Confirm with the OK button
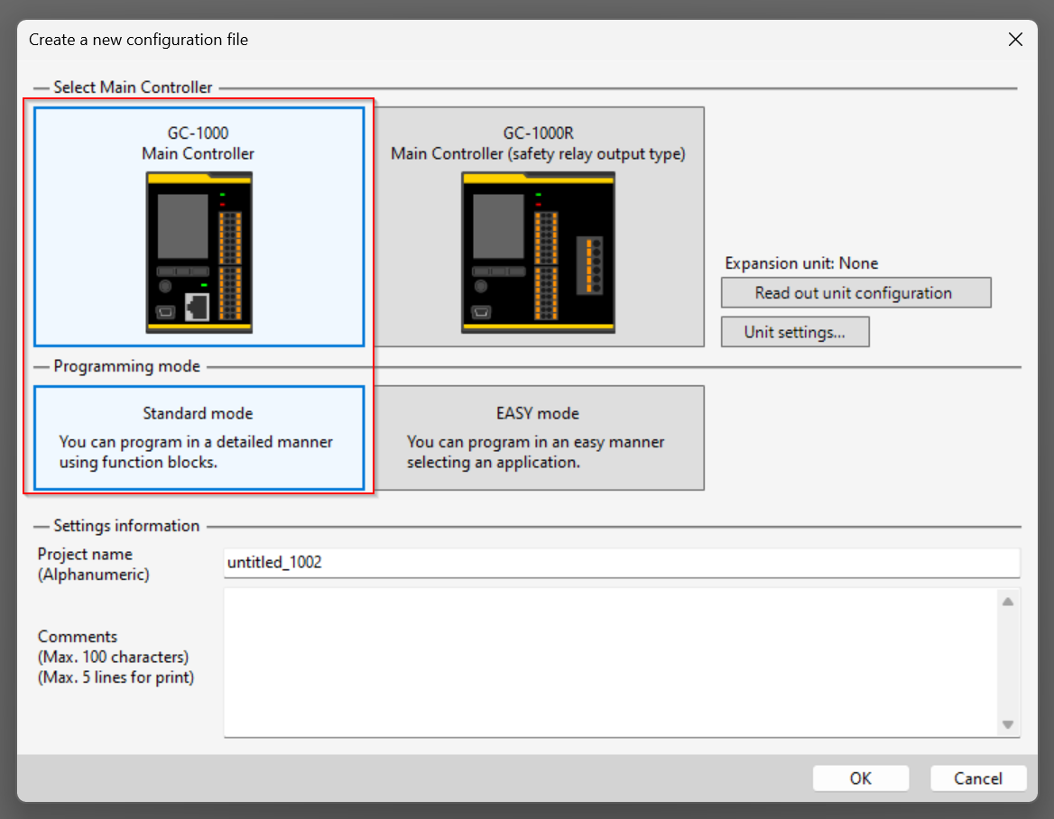Viewport: 1054px width, 819px height. (860, 778)
